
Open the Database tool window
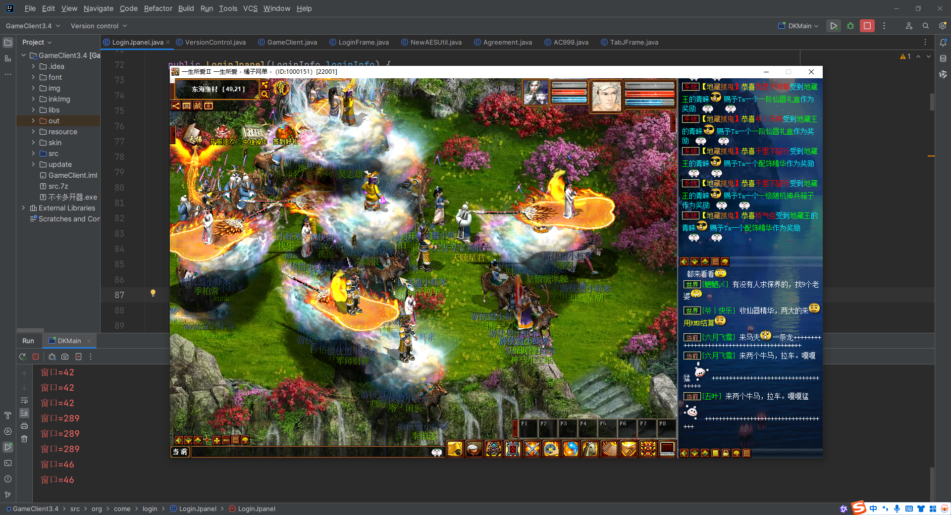943,58
